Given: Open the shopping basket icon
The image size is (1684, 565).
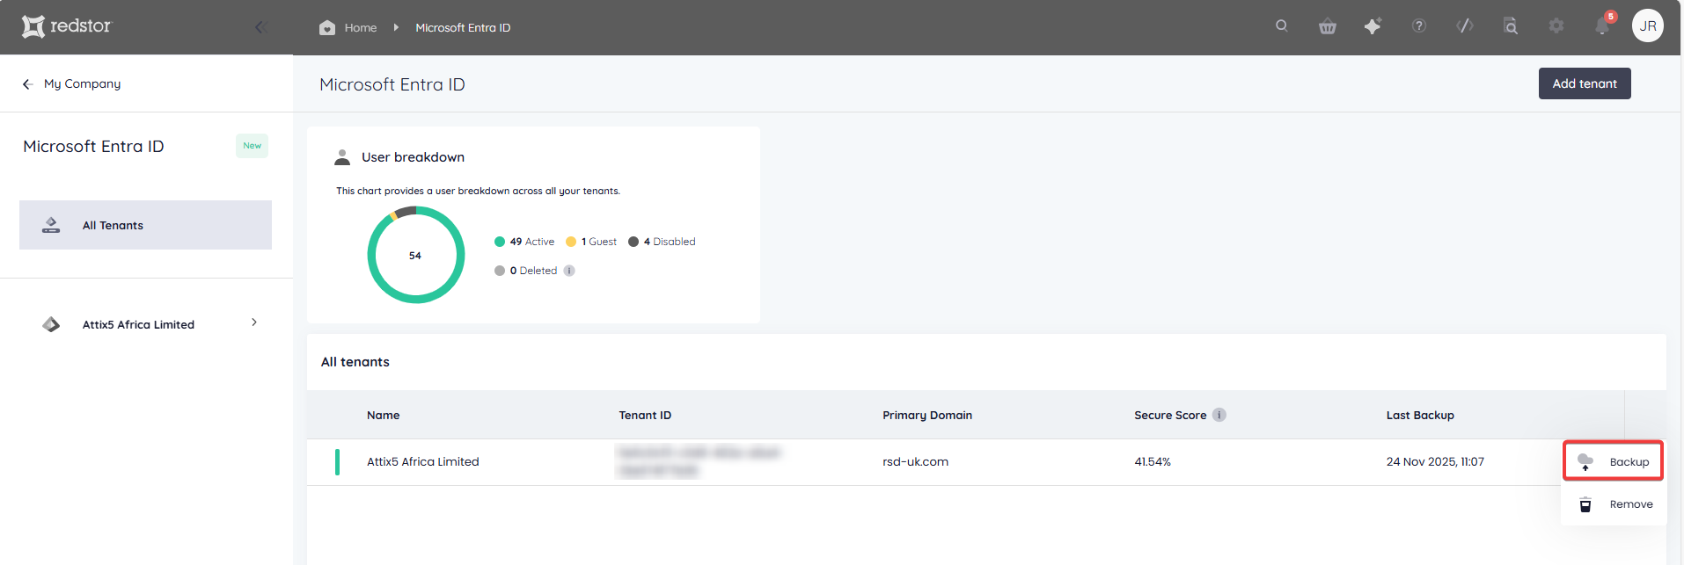Looking at the screenshot, I should pos(1328,26).
